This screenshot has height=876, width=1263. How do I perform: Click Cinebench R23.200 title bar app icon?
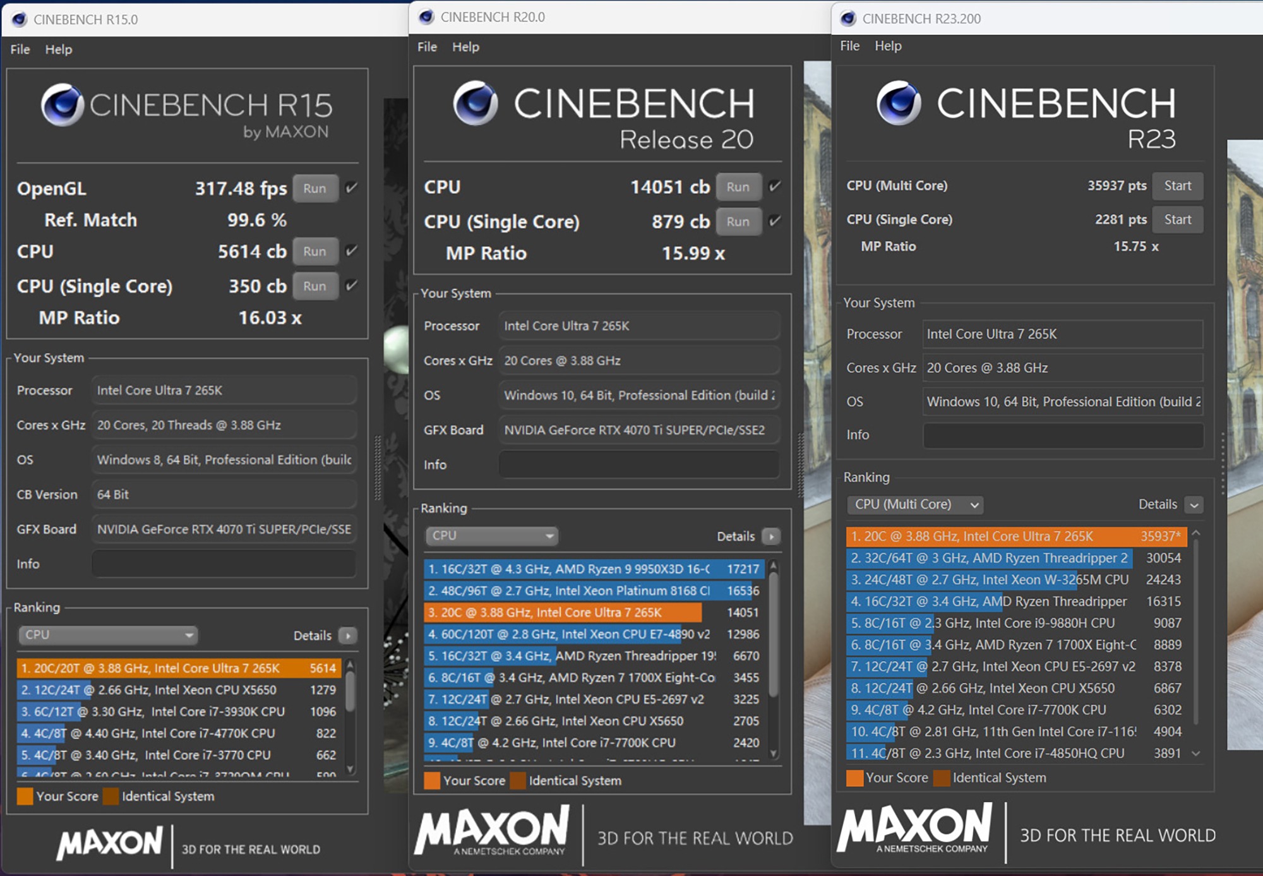click(848, 19)
